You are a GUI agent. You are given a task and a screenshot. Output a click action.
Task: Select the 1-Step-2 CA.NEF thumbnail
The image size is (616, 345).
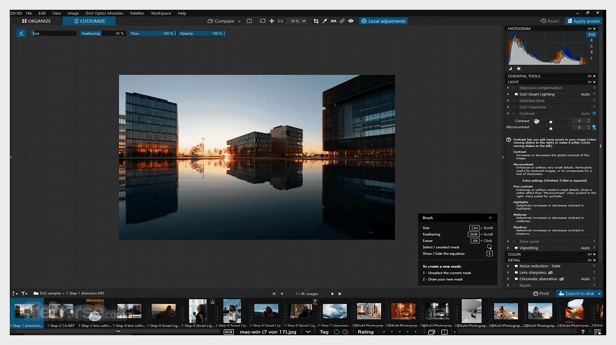(x=62, y=313)
